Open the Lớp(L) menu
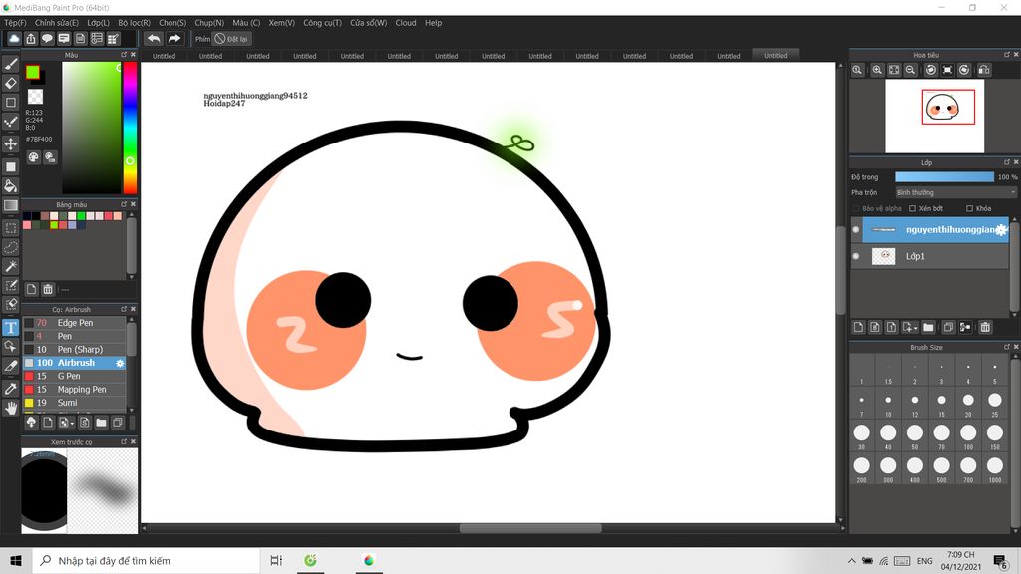 pos(99,23)
